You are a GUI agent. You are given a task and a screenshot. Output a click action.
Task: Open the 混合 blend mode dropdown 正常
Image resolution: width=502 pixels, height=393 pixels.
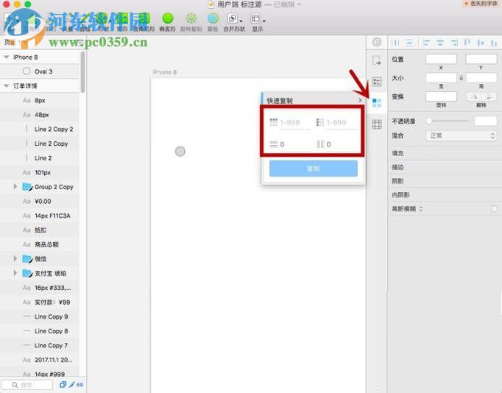point(461,135)
